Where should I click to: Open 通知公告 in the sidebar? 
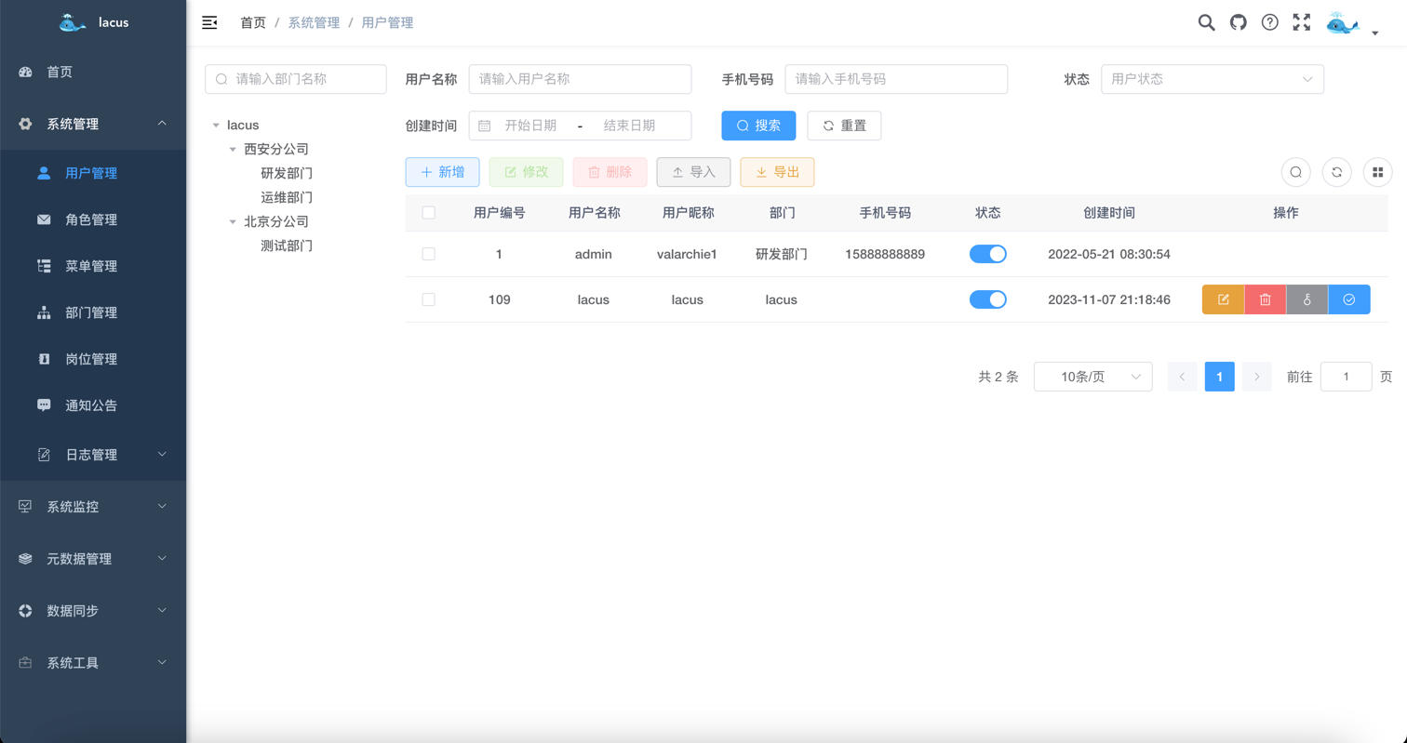pyautogui.click(x=93, y=405)
